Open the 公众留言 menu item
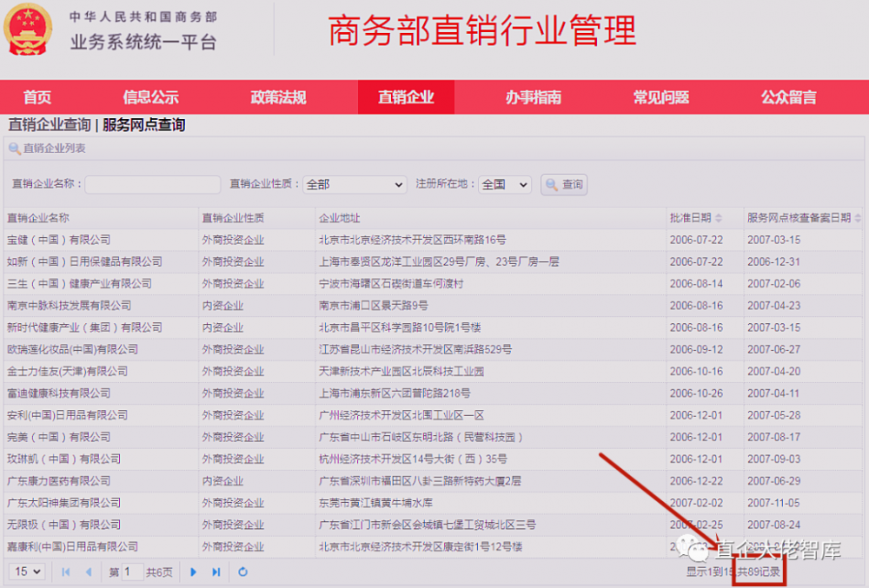The width and height of the screenshot is (869, 588). pyautogui.click(x=789, y=97)
